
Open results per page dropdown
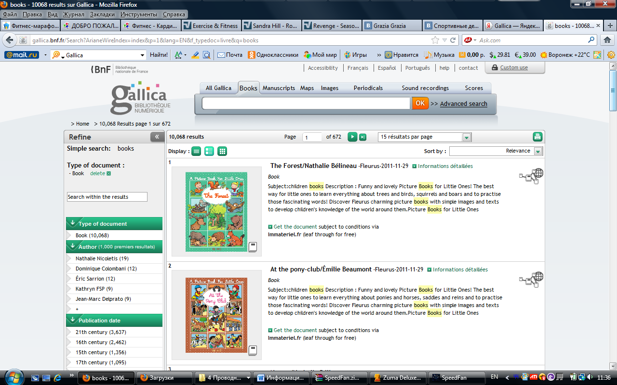pyautogui.click(x=466, y=137)
